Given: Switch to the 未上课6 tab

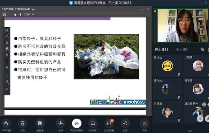Looking at the screenshot, I should click(x=182, y=50).
